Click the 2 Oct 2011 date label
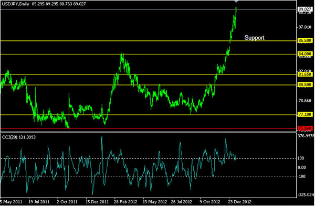 click(x=67, y=202)
